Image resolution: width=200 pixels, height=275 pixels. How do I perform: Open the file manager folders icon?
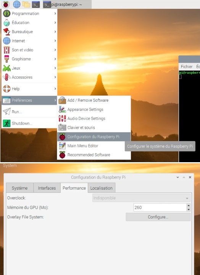26,4
